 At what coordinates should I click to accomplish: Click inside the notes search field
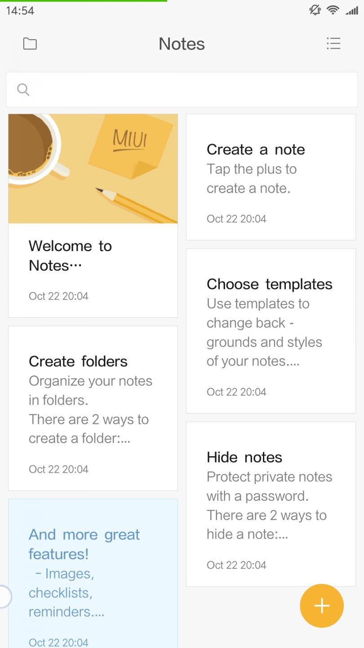point(189,90)
